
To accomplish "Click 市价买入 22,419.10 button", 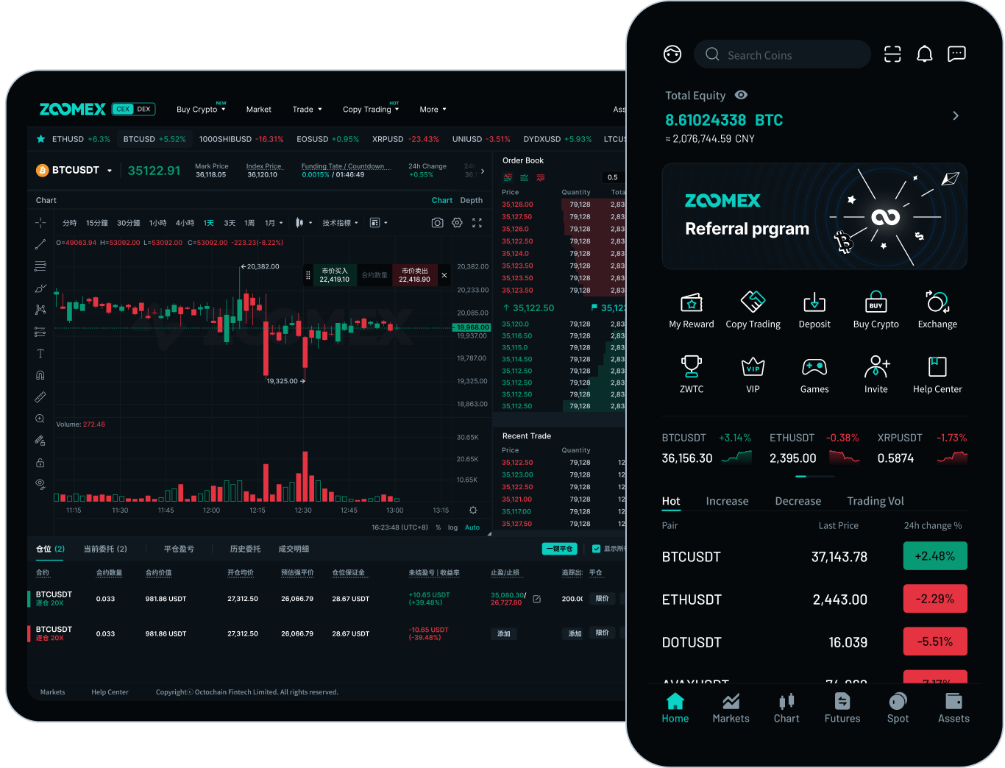I will tap(334, 275).
